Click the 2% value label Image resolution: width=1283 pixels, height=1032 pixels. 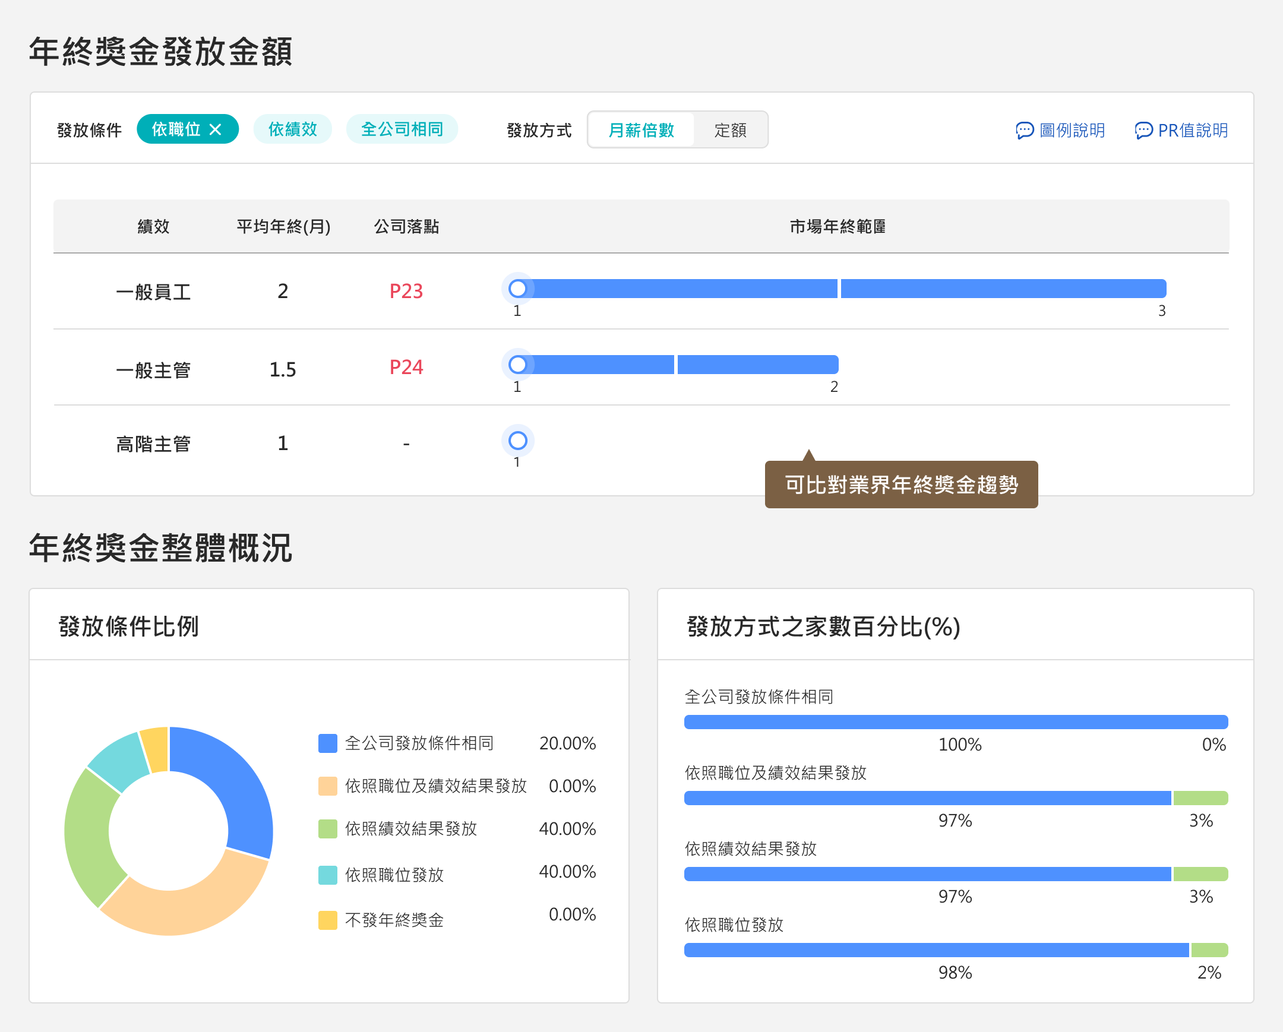pyautogui.click(x=1209, y=973)
